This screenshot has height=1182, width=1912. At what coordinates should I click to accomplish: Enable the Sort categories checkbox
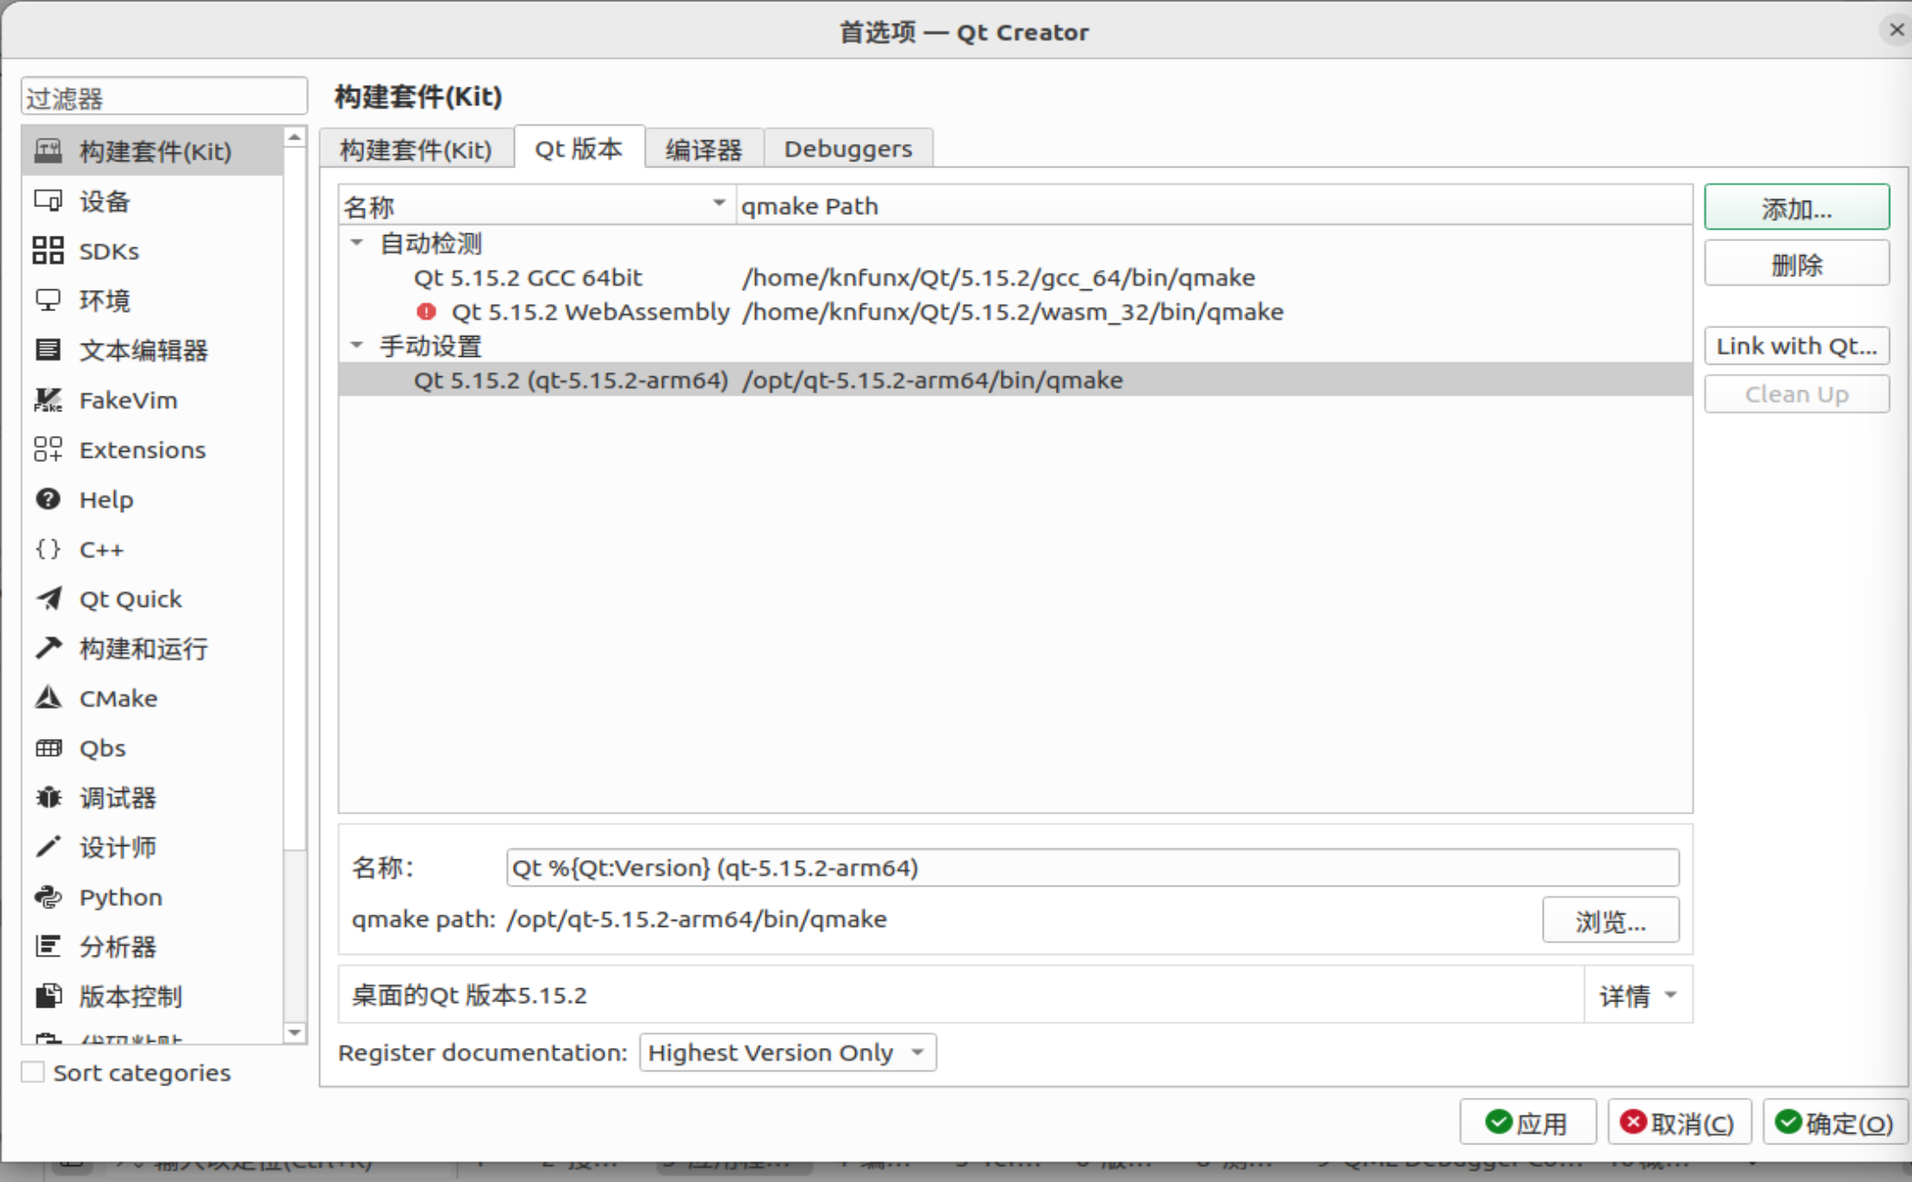pyautogui.click(x=33, y=1072)
